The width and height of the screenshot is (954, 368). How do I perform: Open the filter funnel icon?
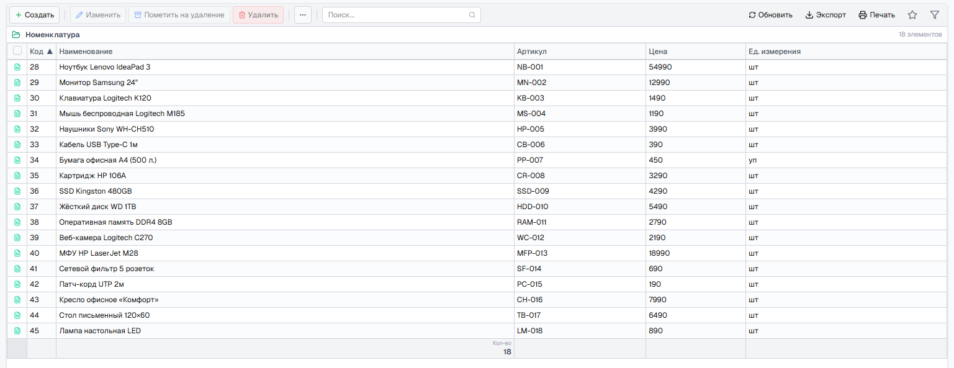[935, 15]
